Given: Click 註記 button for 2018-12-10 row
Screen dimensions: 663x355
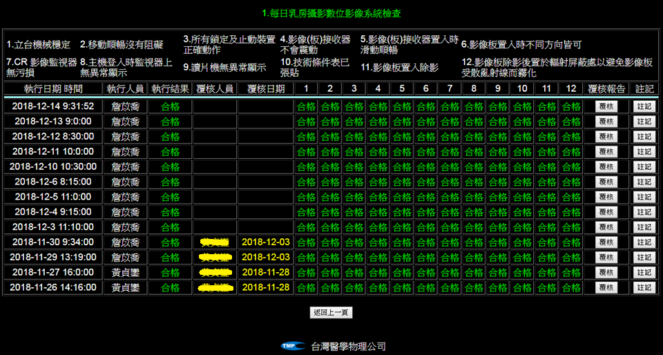Looking at the screenshot, I should [x=643, y=166].
